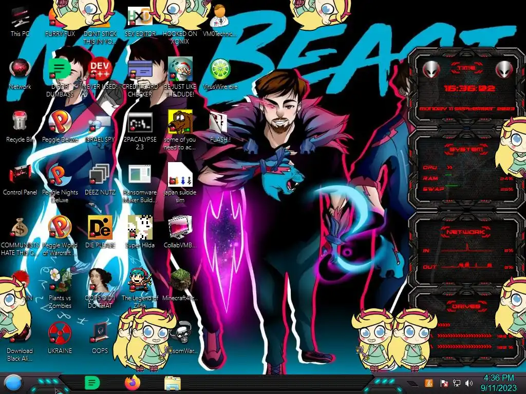Viewport: 526px width, 394px height.
Task: Launch Plants vs Zombies
Action: tap(60, 289)
